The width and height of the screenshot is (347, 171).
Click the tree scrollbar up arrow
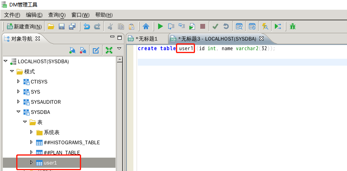120,59
